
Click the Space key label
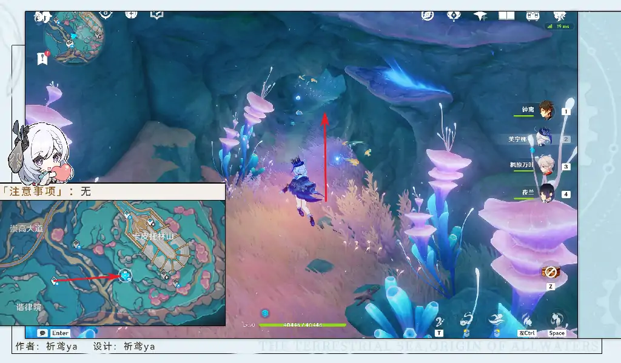click(x=557, y=333)
